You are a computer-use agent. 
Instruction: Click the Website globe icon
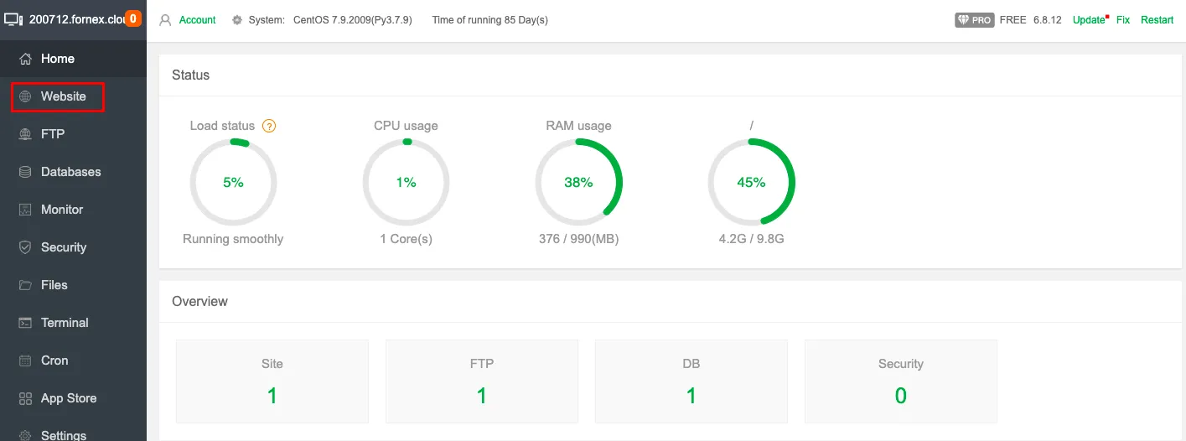point(25,96)
